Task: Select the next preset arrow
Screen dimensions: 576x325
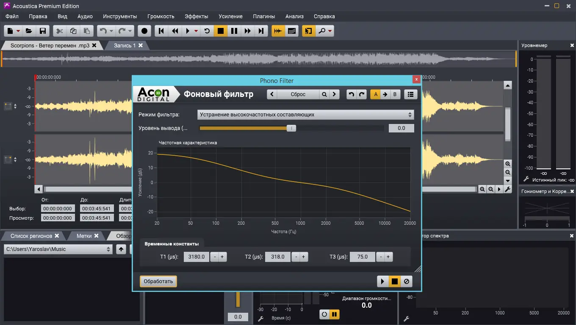Action: [335, 94]
